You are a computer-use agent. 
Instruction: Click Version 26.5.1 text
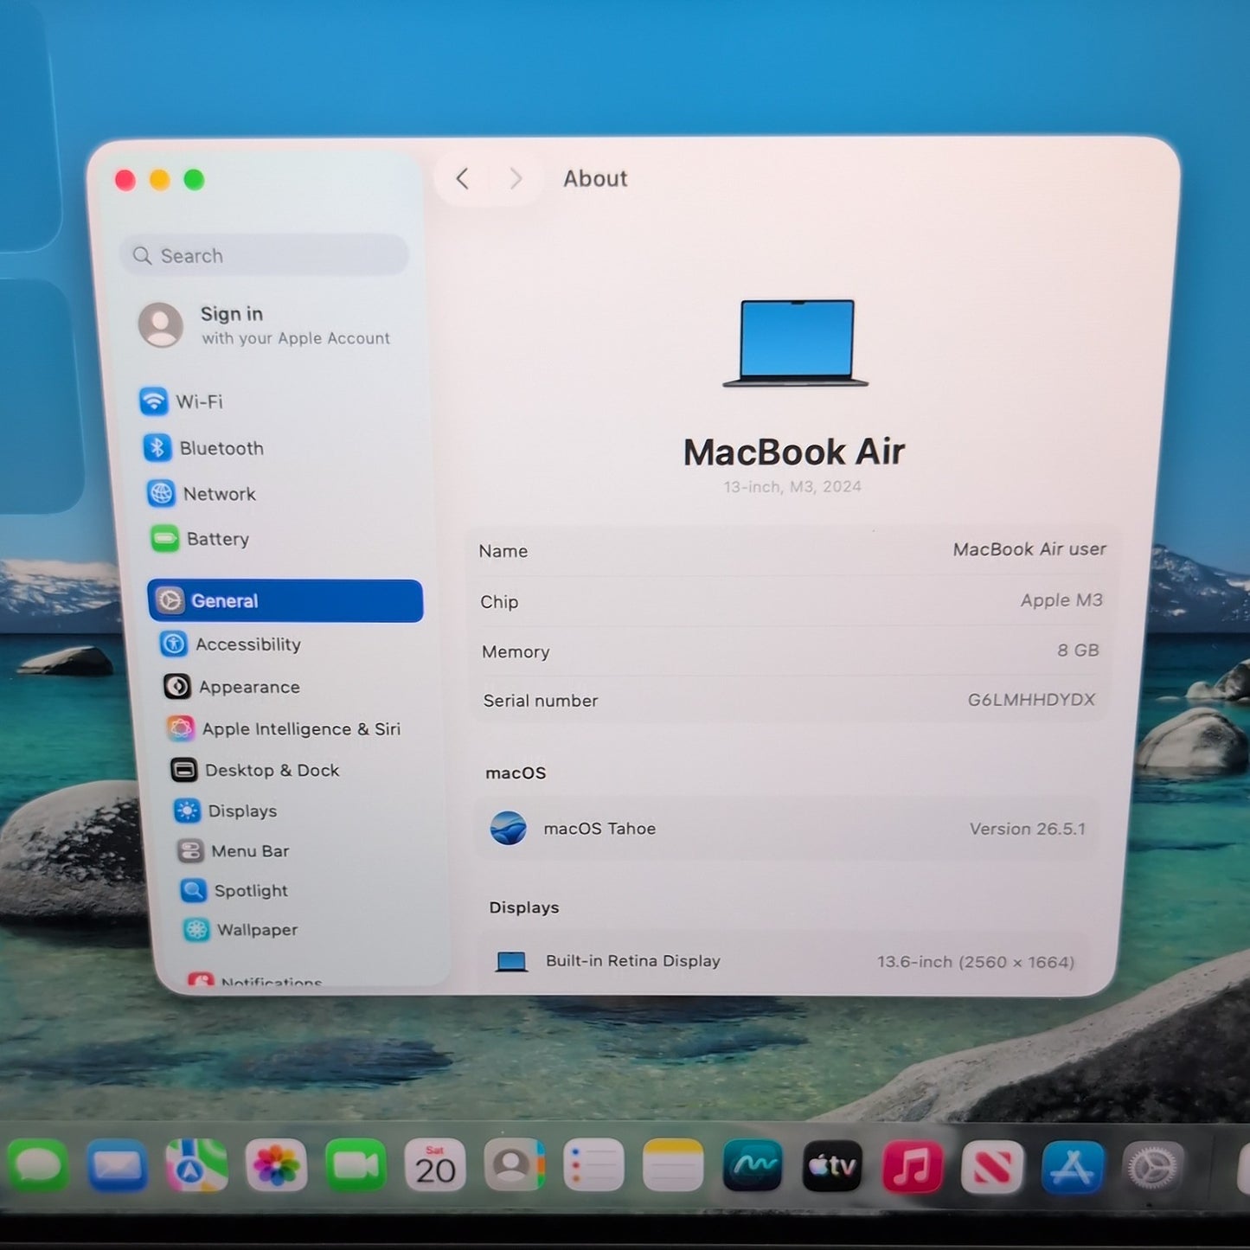pyautogui.click(x=1027, y=829)
